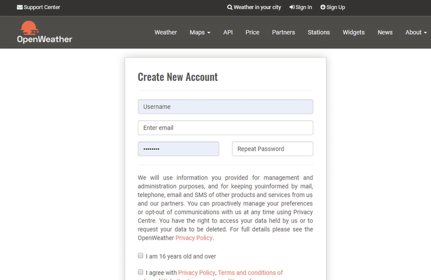Check the I am 16 years old box
The height and width of the screenshot is (280, 431).
[140, 256]
